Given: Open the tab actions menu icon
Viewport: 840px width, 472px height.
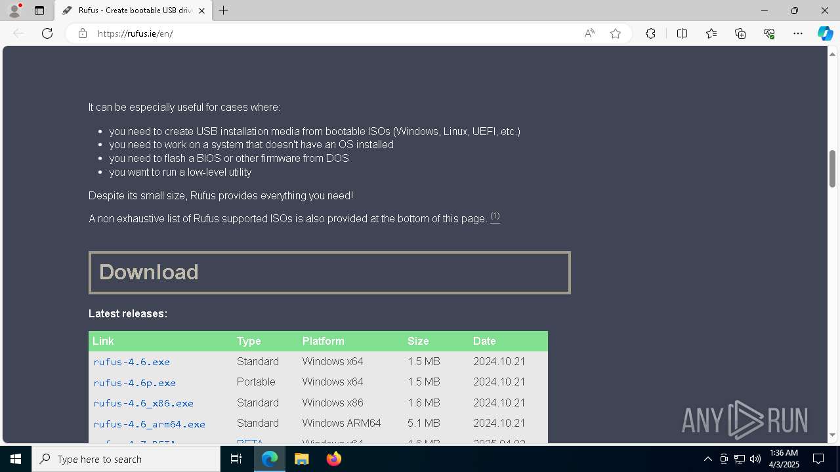Looking at the screenshot, I should coord(39,10).
